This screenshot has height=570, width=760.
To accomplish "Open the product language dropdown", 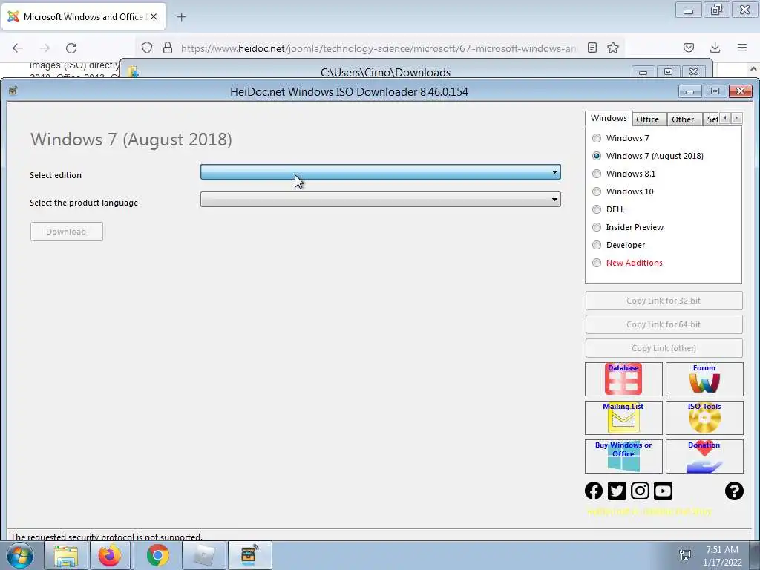I will pos(381,199).
